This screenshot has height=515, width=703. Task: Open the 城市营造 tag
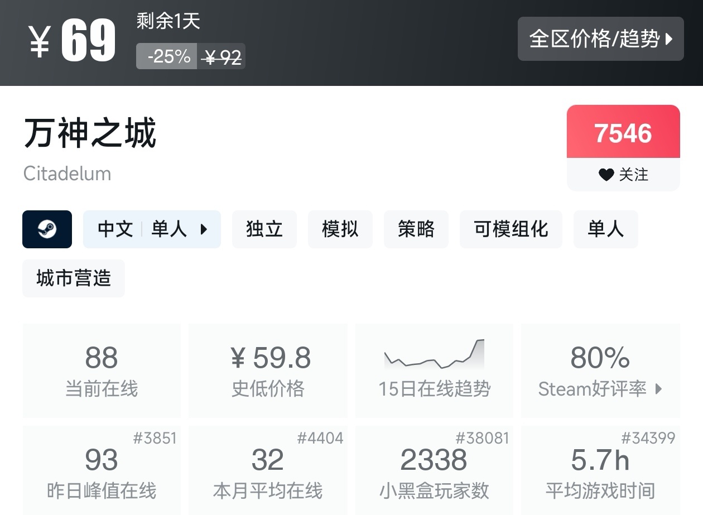[x=74, y=278]
